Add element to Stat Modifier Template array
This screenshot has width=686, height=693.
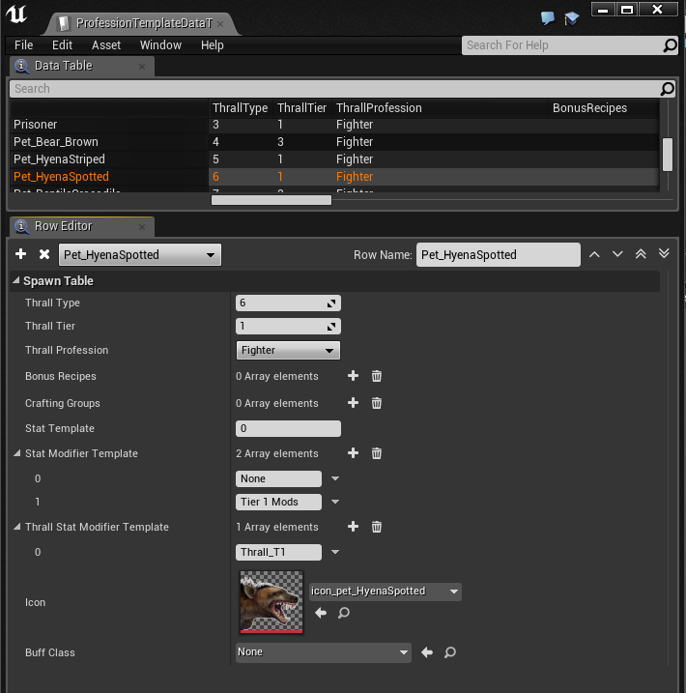pyautogui.click(x=353, y=453)
